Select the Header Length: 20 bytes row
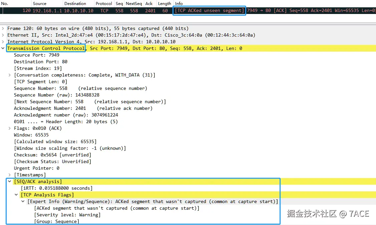376x225 pixels. point(66,122)
